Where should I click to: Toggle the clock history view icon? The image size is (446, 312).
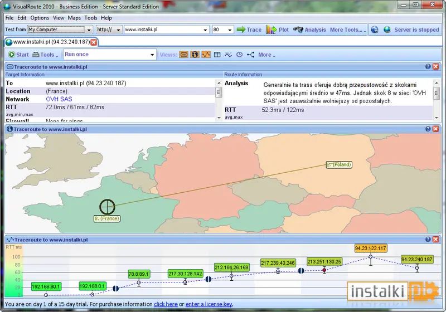pos(240,55)
